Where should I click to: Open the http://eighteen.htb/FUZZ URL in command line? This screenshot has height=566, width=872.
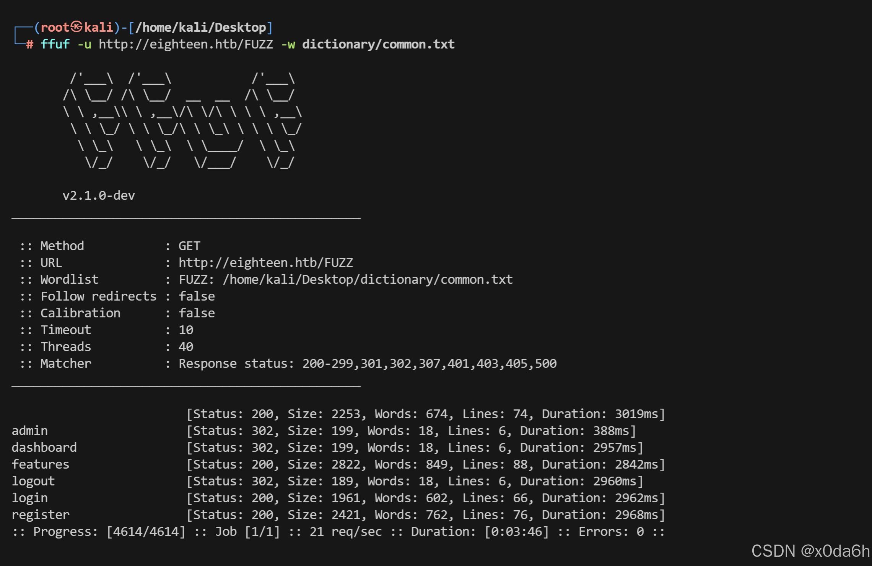pos(186,44)
